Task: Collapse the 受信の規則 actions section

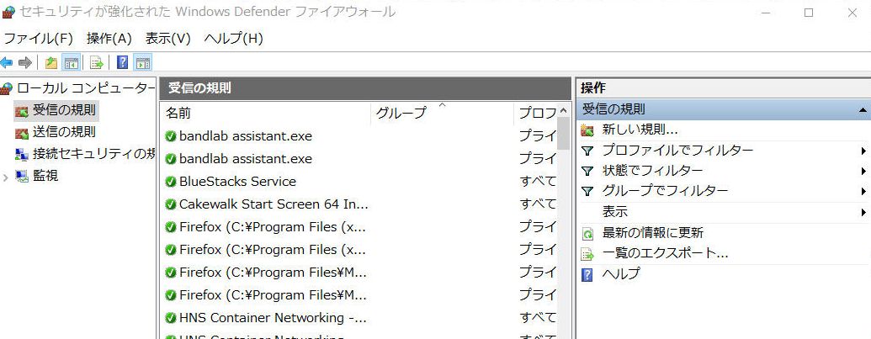Action: [x=863, y=110]
